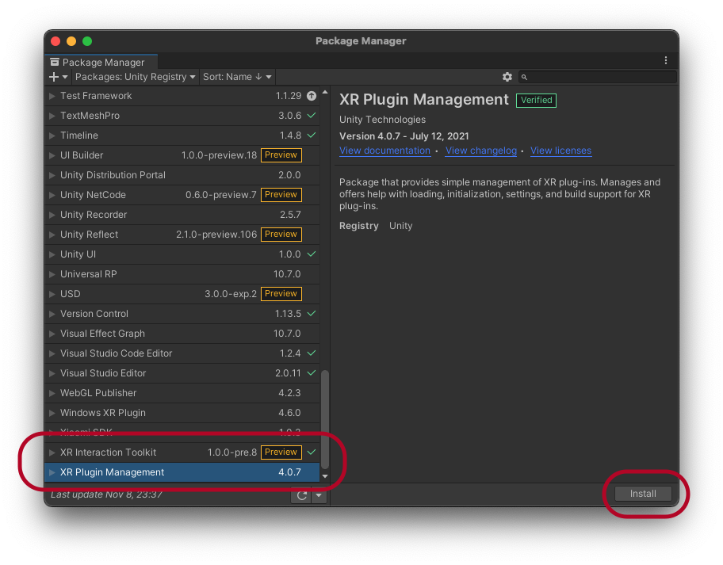This screenshot has height=565, width=723.
Task: Open the Sort: Name dropdown
Action: (x=237, y=77)
